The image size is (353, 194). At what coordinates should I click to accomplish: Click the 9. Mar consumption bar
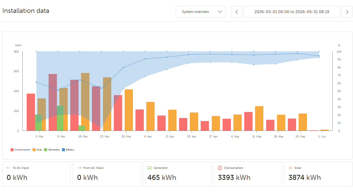pyautogui.click(x=53, y=102)
